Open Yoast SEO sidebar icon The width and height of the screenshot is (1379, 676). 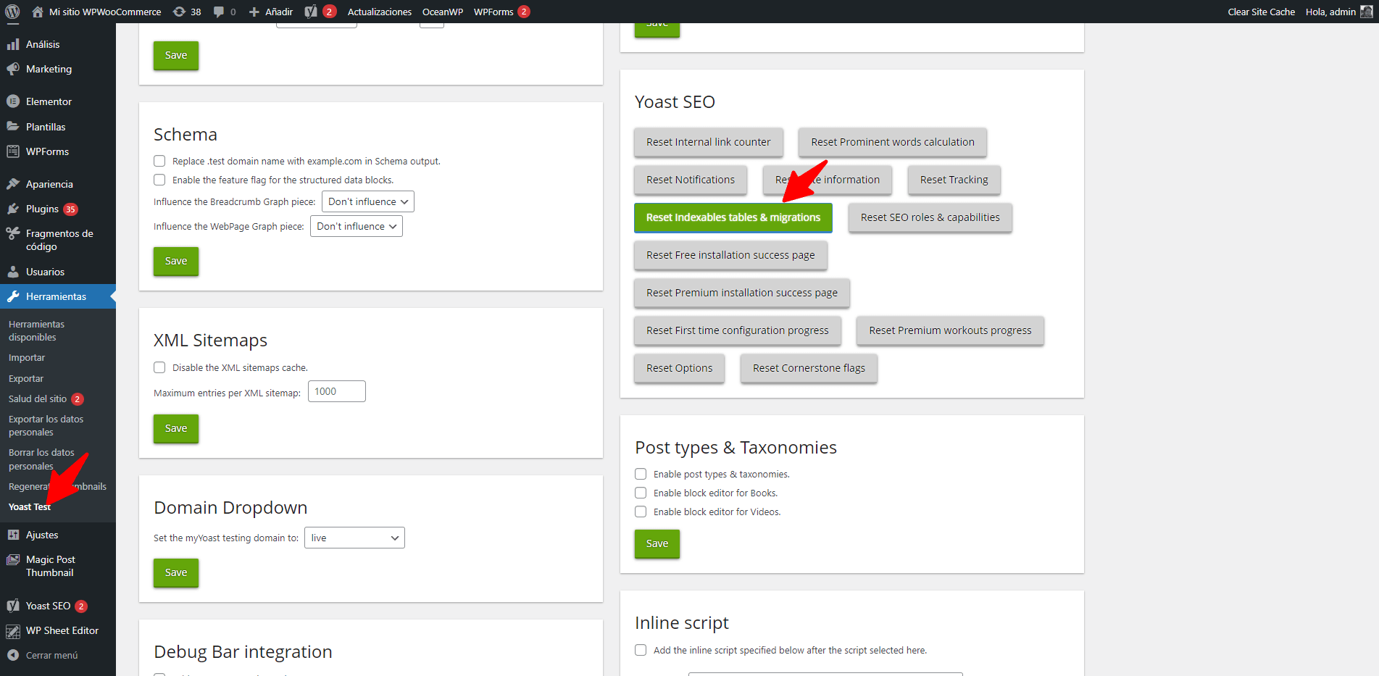click(x=13, y=606)
